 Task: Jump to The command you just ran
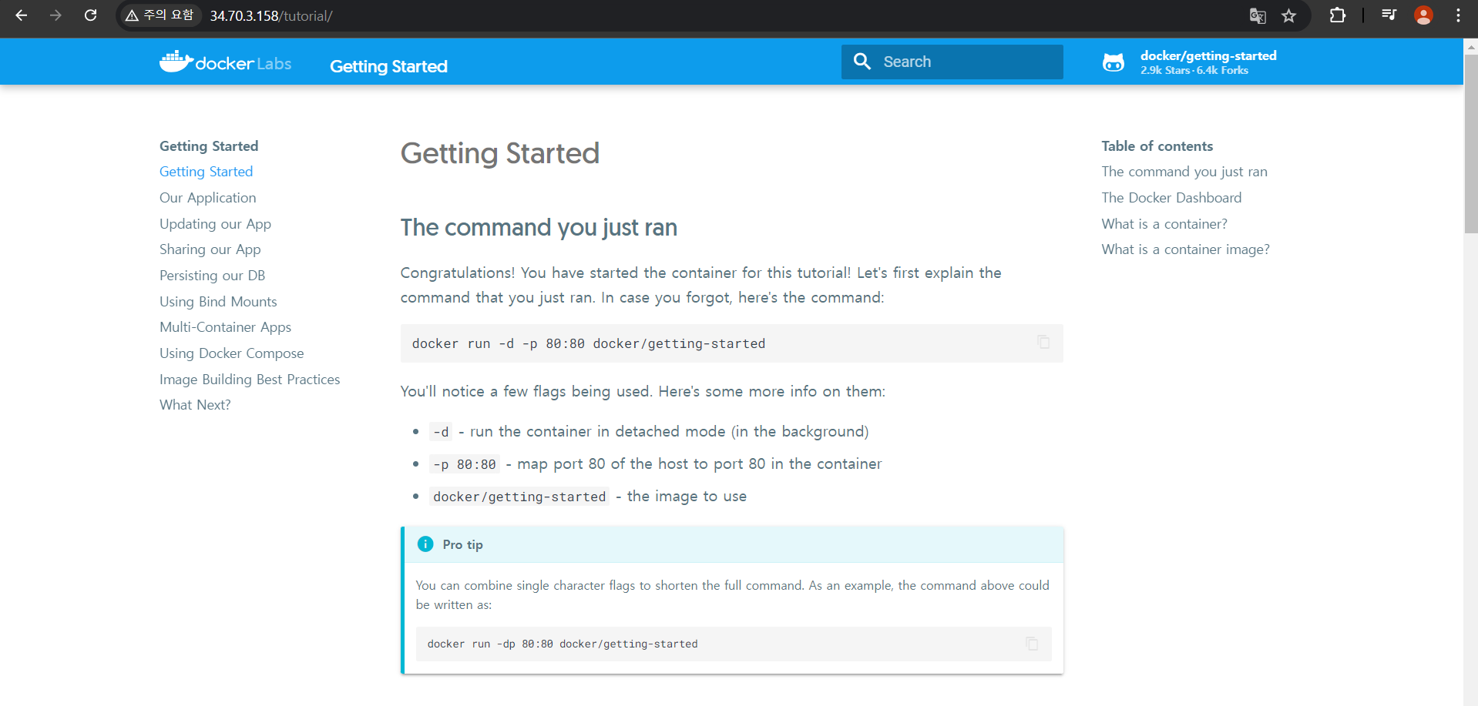point(1184,172)
